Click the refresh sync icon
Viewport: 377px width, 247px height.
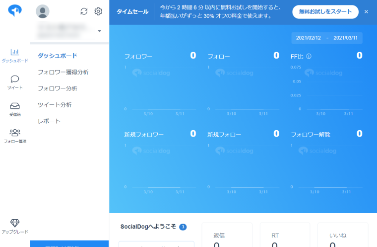click(x=84, y=11)
